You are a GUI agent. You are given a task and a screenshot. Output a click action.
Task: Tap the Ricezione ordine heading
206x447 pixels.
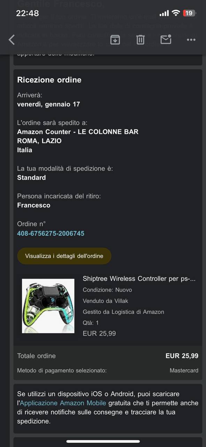click(49, 80)
